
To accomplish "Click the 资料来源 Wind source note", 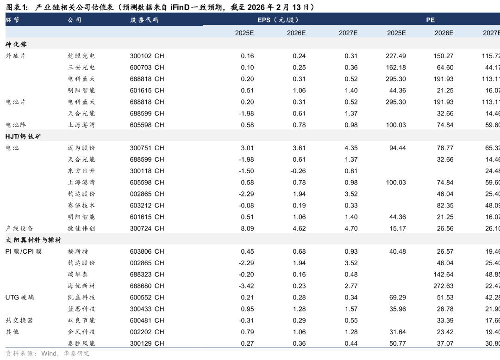I will [x=47, y=354].
